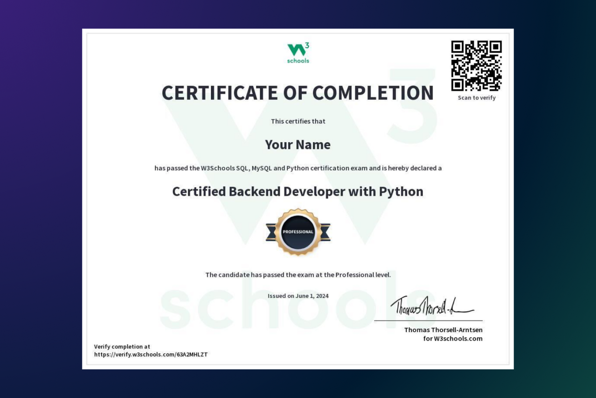This screenshot has width=596, height=398.
Task: Click the Certified Backend Developer with Python title
Action: [x=297, y=192]
